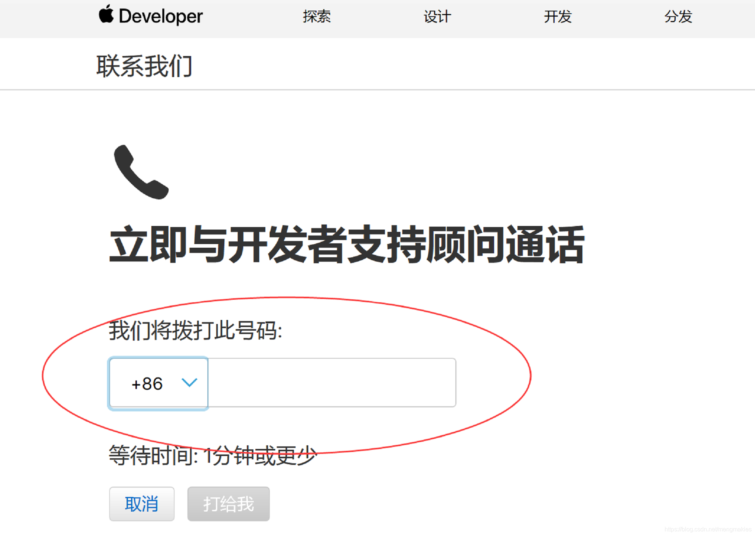Open the 设计 menu item
The height and width of the screenshot is (536, 755).
click(437, 17)
